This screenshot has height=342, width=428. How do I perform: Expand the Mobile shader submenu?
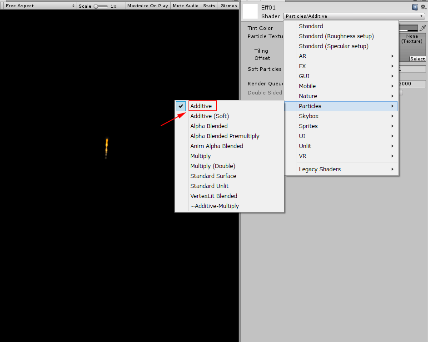(x=341, y=86)
